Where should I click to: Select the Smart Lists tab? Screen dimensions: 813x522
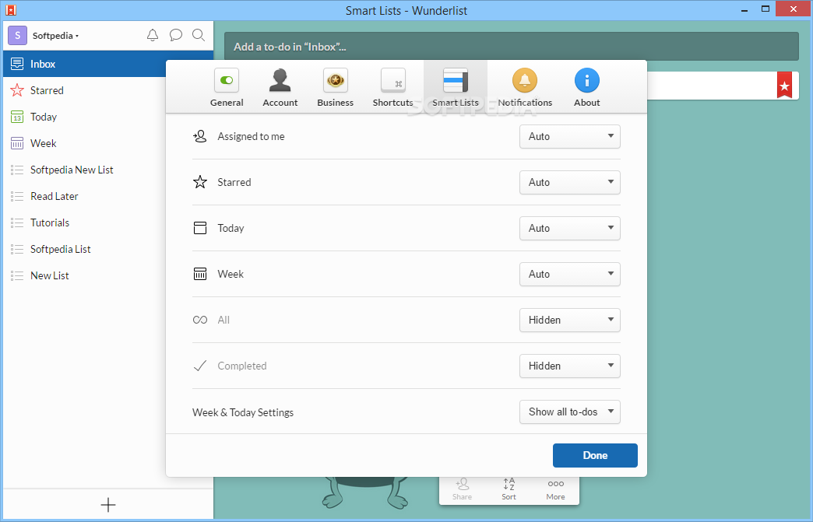[x=456, y=87]
